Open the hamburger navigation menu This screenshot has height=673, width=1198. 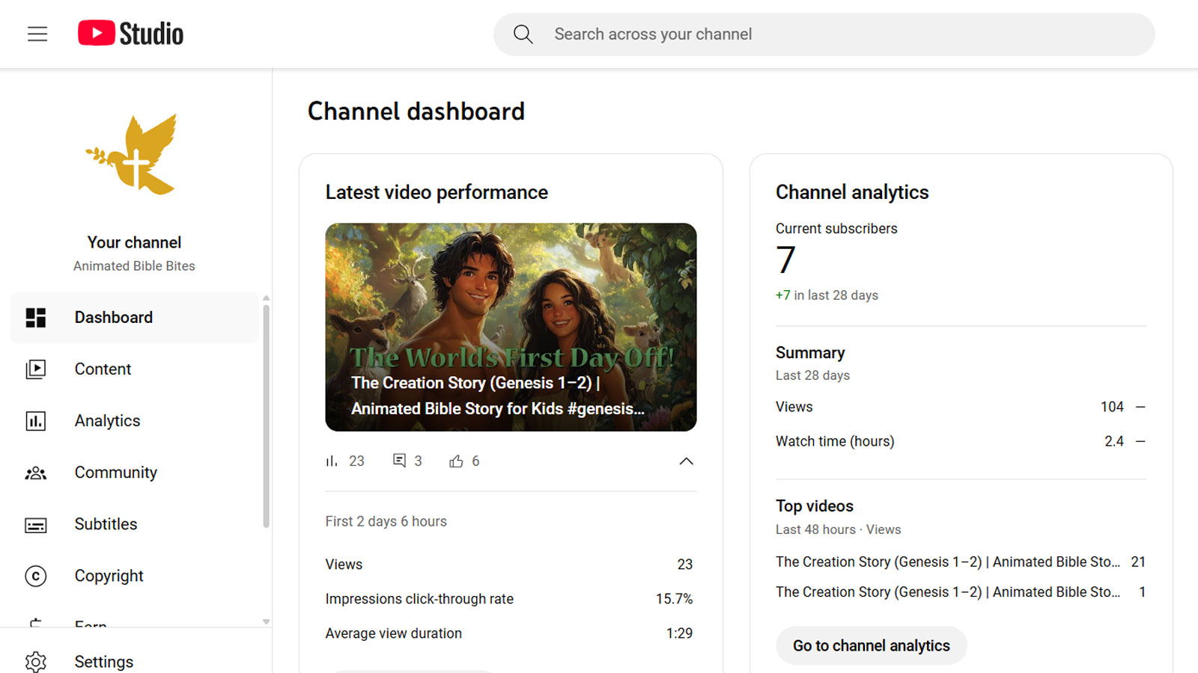(37, 34)
